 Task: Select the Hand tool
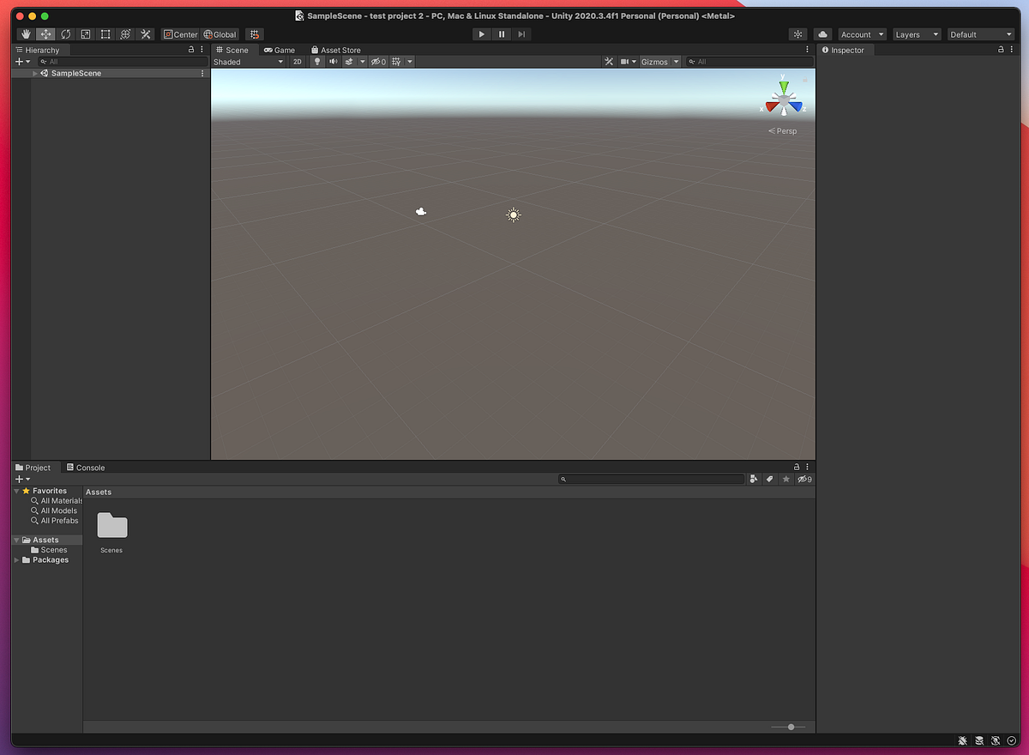(25, 34)
